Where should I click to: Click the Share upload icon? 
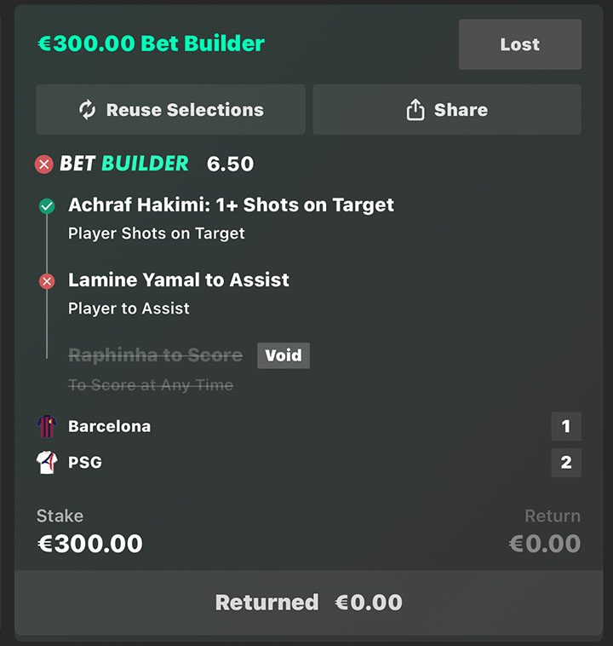tap(415, 110)
